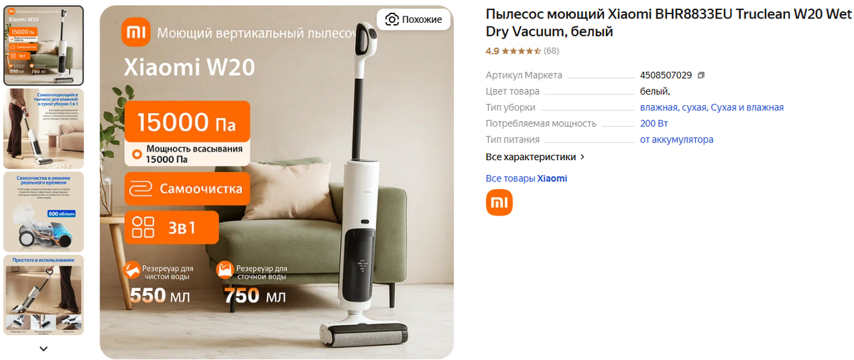
Task: Expand more thumbnails with the down chevron
Action: pos(43,349)
